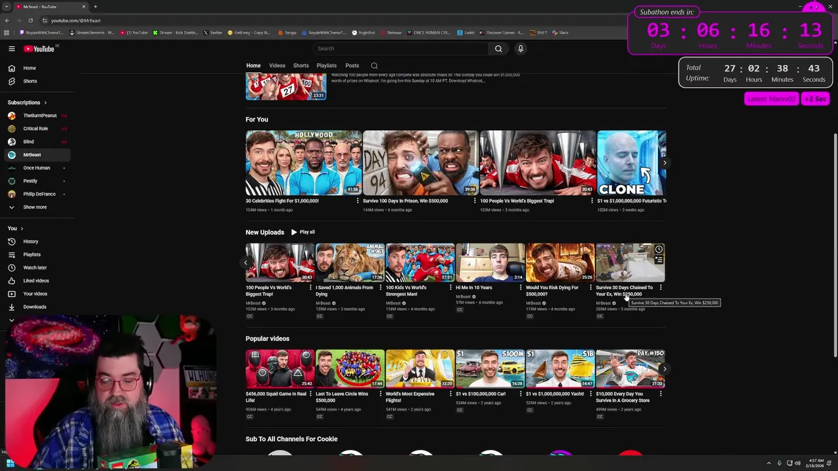838x471 pixels.
Task: Click the browser address bar URL
Action: click(76, 21)
